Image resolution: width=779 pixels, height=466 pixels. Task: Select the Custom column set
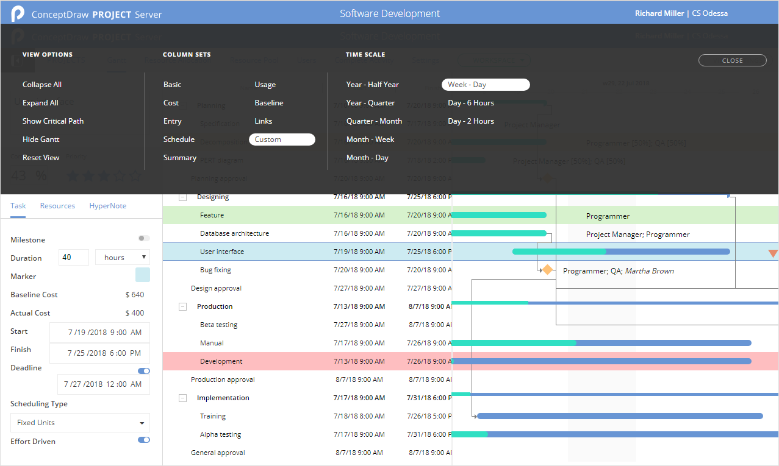click(x=282, y=139)
